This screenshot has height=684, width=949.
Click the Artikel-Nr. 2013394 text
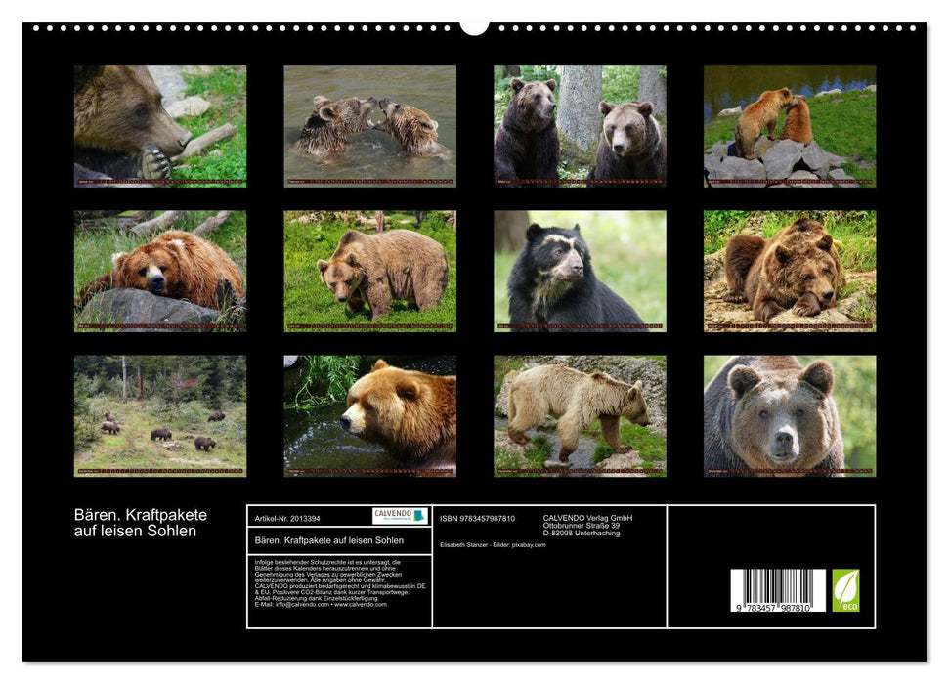[287, 518]
